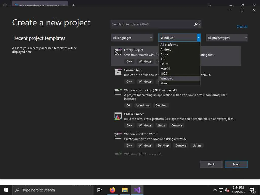This screenshot has width=260, height=195.
Task: Select iOS in platform list
Action: click(180, 59)
